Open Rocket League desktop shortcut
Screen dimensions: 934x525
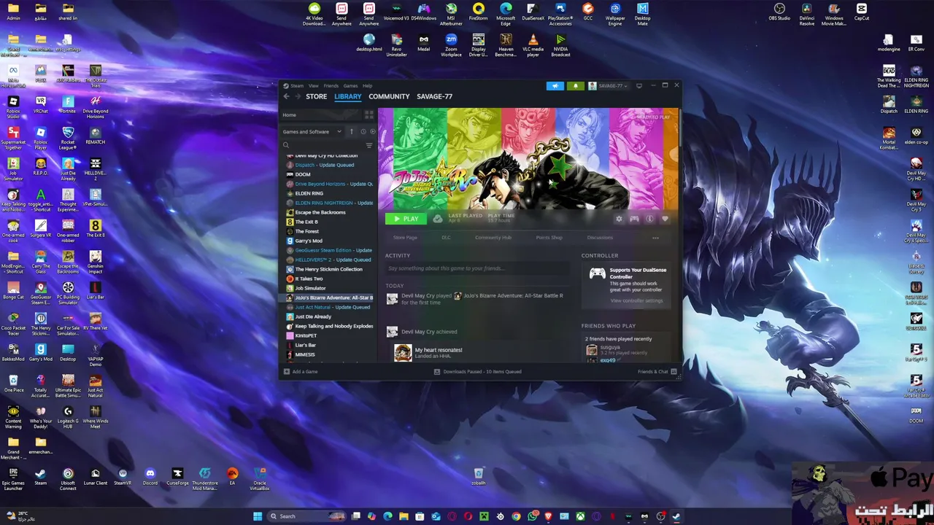pos(68,137)
